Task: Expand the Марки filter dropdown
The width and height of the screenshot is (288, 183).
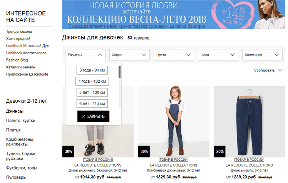Action: 129,55
